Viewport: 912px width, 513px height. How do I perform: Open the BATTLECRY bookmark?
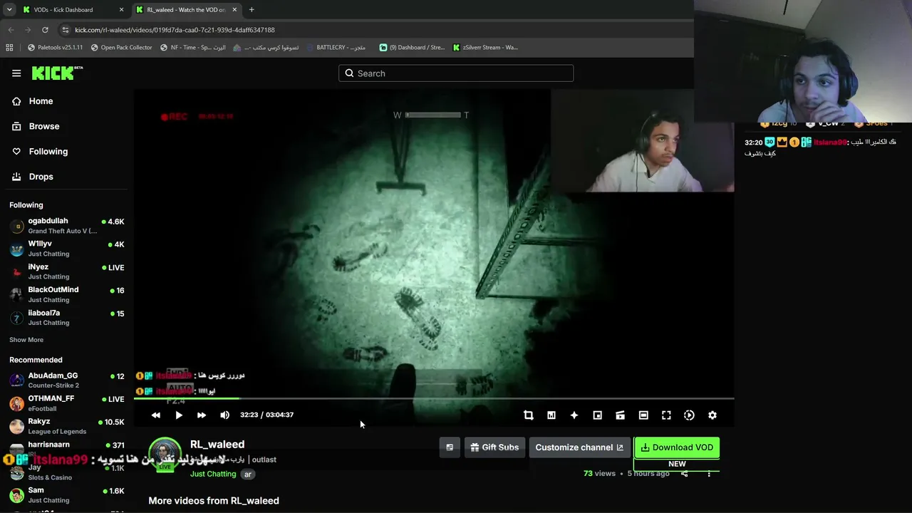(336, 48)
